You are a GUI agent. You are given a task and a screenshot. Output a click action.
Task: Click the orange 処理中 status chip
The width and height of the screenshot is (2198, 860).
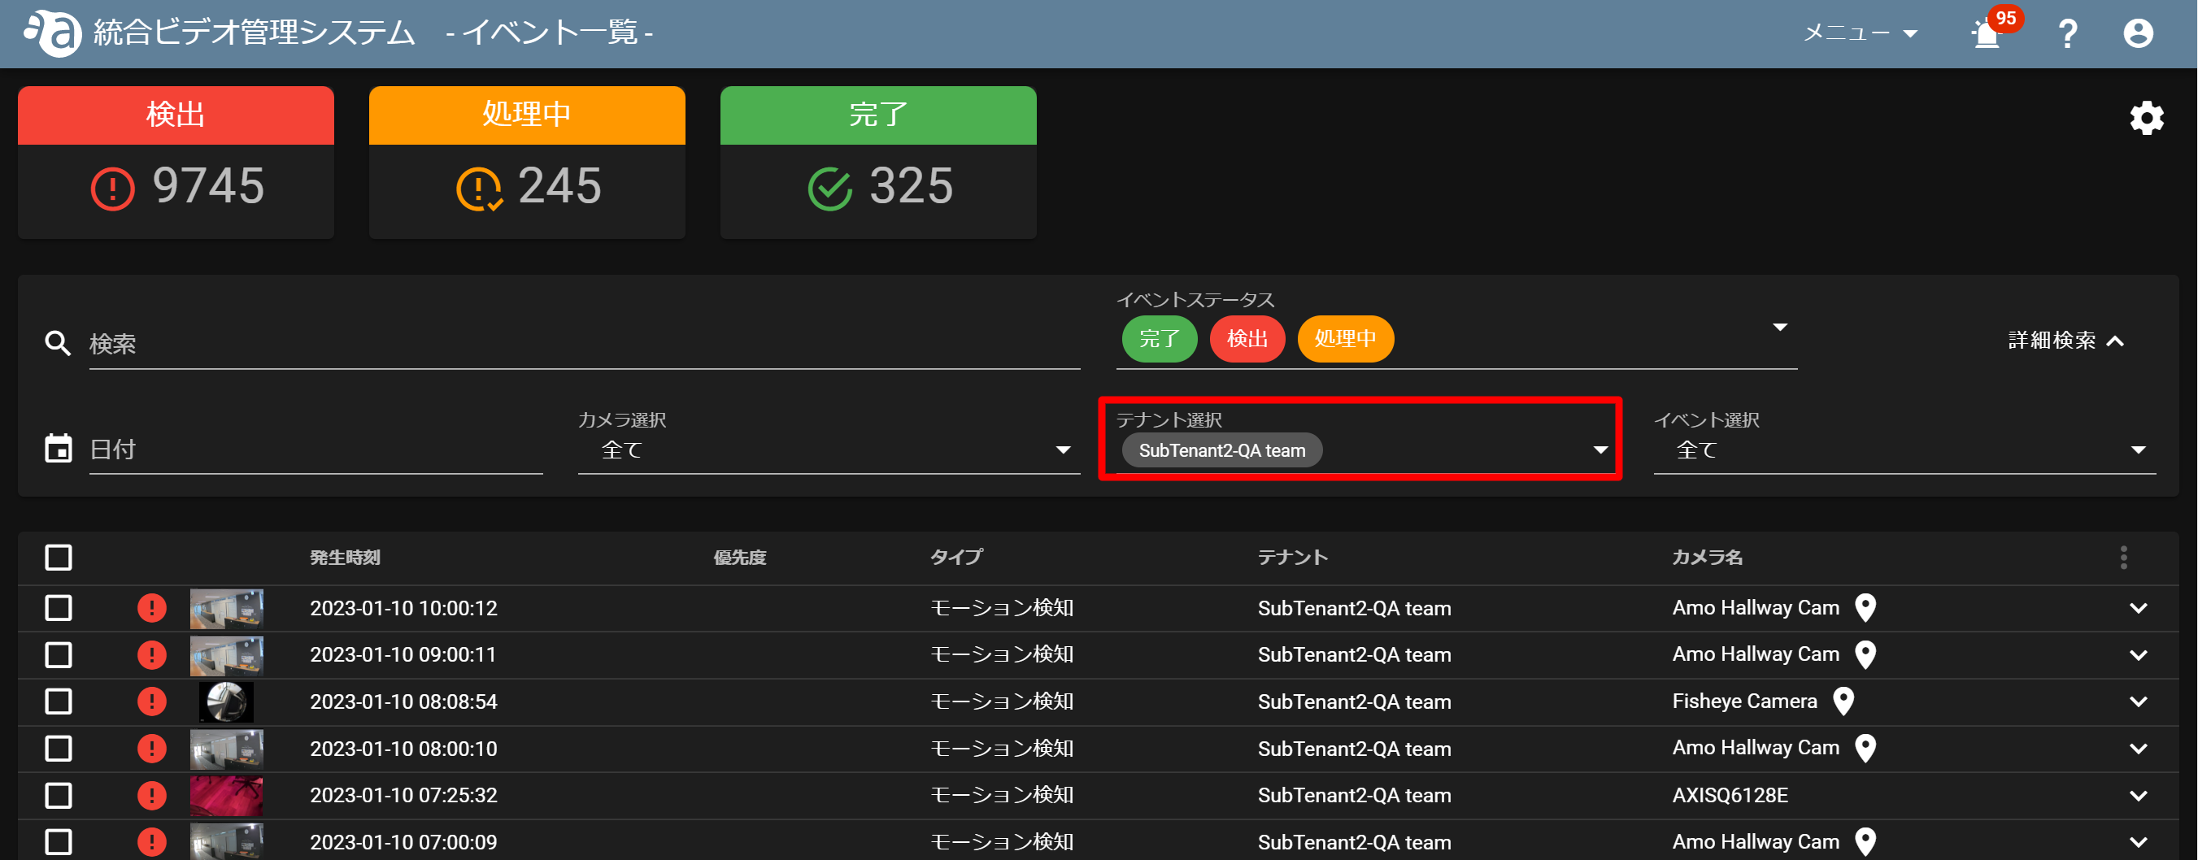(1345, 339)
